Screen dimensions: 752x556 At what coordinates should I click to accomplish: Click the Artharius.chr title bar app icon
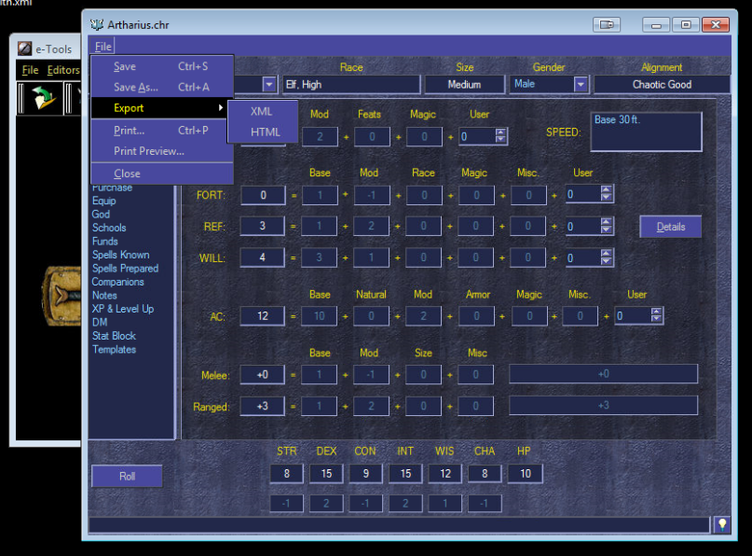pos(97,24)
